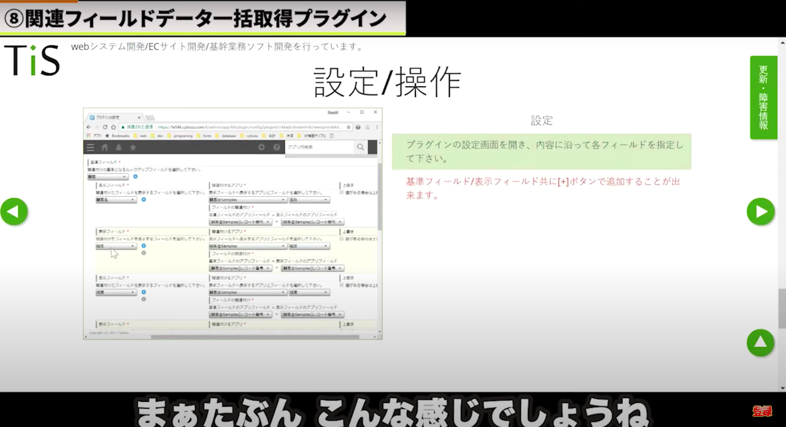
Task: Click the kintone gear settings icon
Action: tap(261, 147)
